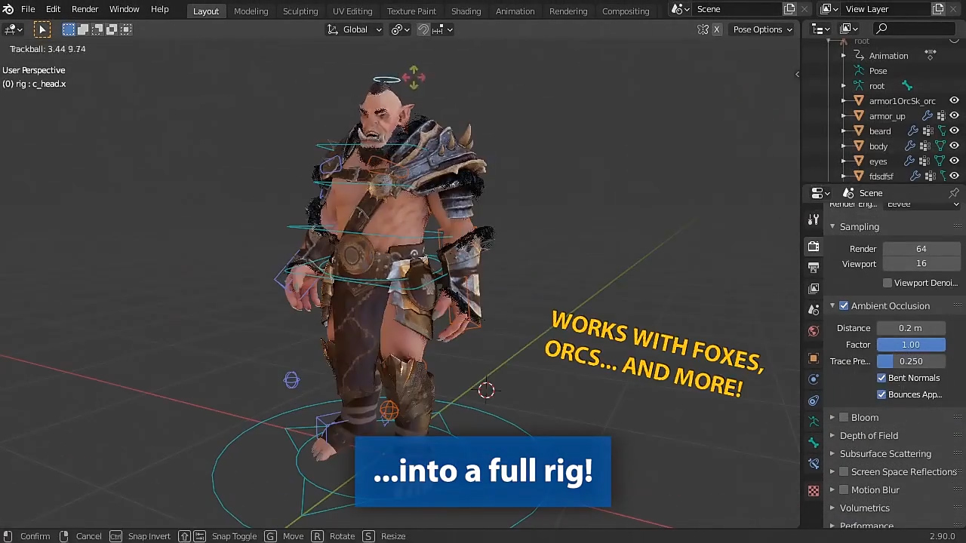Open the Pose Options dropdown
The image size is (966, 543).
[762, 29]
